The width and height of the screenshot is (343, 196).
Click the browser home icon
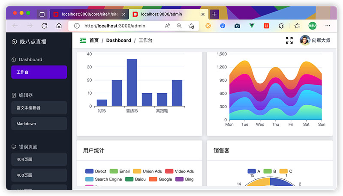point(59,26)
